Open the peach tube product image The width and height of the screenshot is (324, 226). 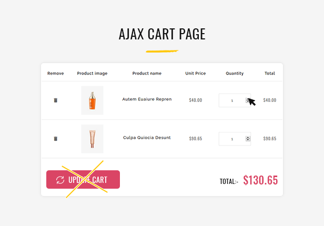click(x=92, y=139)
